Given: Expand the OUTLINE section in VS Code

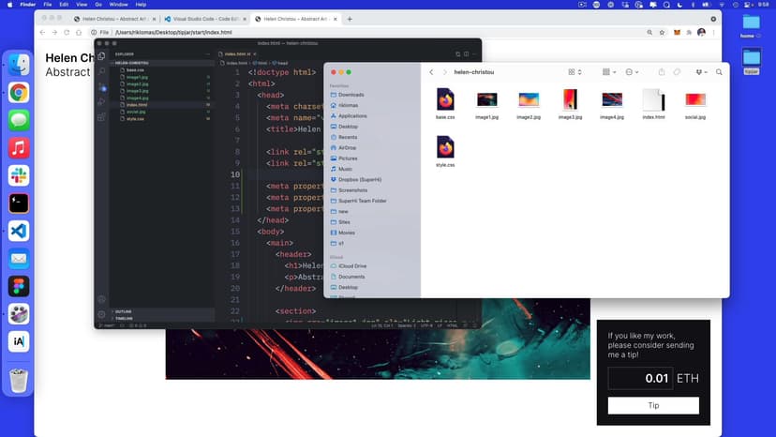Looking at the screenshot, I should click(124, 311).
